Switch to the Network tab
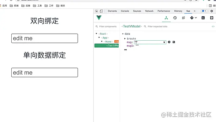This screenshot has height=122, width=216. [x=149, y=11]
